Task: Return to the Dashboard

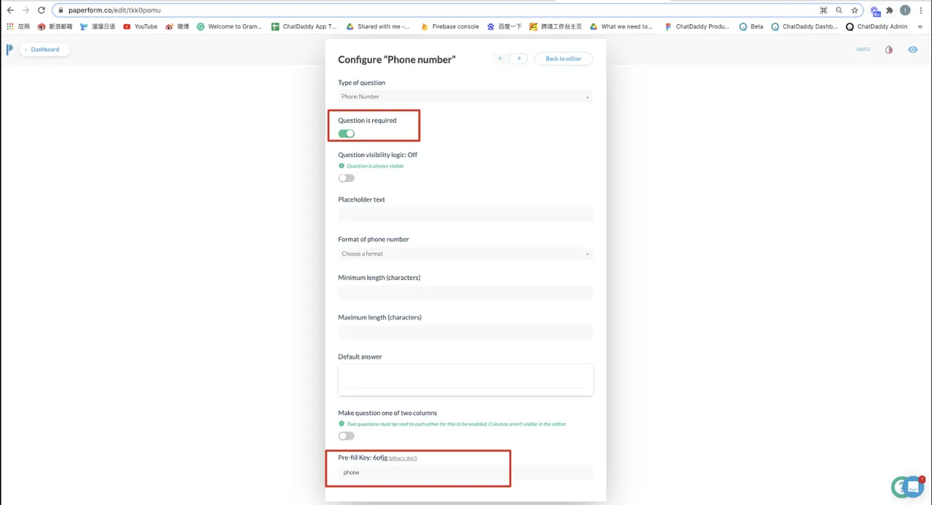Action: tap(44, 49)
